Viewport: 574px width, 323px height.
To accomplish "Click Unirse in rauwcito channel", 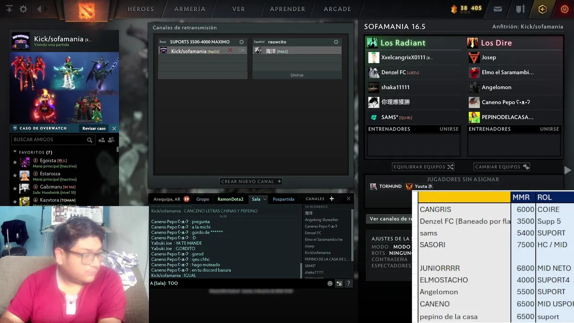I will pyautogui.click(x=297, y=75).
